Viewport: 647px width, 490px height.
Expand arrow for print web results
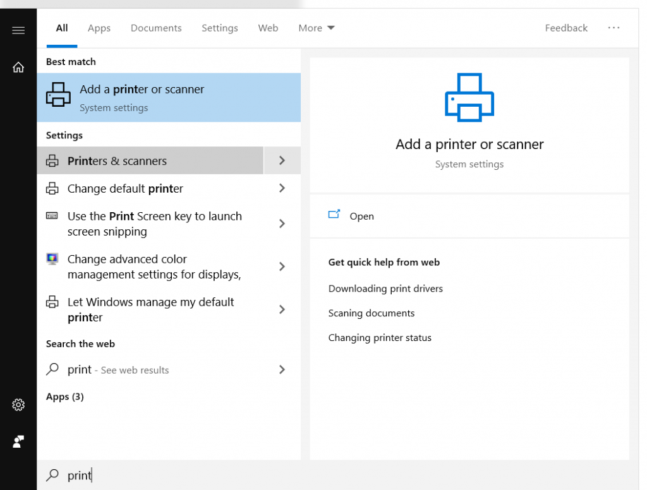click(282, 369)
